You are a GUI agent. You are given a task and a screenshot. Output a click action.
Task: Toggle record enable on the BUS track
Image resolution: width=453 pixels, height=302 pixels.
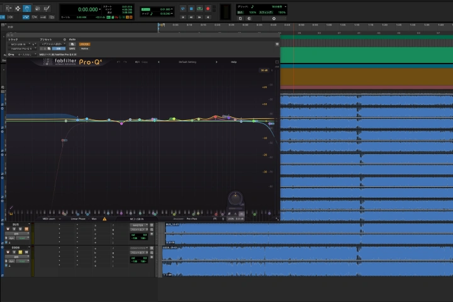click(8, 229)
